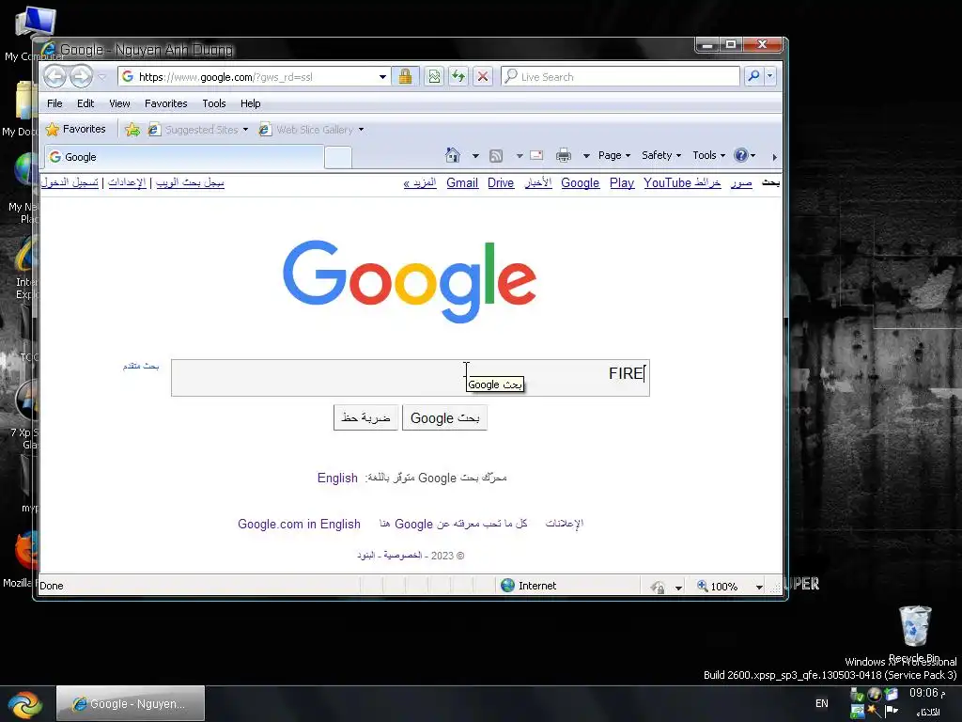This screenshot has width=962, height=722.
Task: Open the Edit menu
Action: tap(85, 103)
